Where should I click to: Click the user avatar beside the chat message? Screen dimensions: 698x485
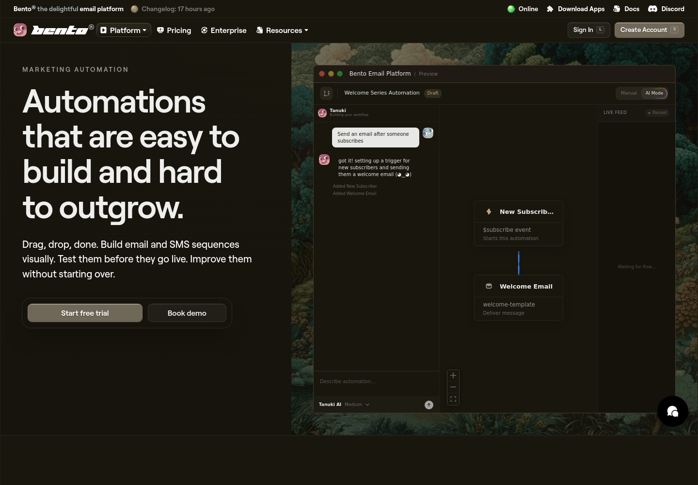(x=428, y=133)
